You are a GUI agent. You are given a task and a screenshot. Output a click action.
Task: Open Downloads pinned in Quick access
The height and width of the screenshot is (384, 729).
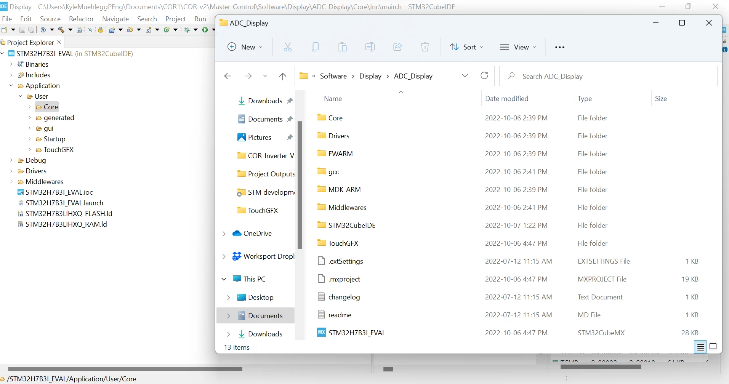[x=265, y=101]
